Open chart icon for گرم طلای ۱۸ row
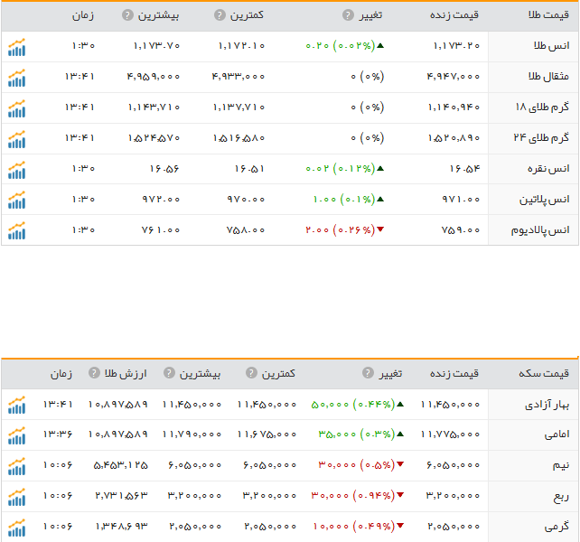The width and height of the screenshot is (580, 542). (x=16, y=108)
